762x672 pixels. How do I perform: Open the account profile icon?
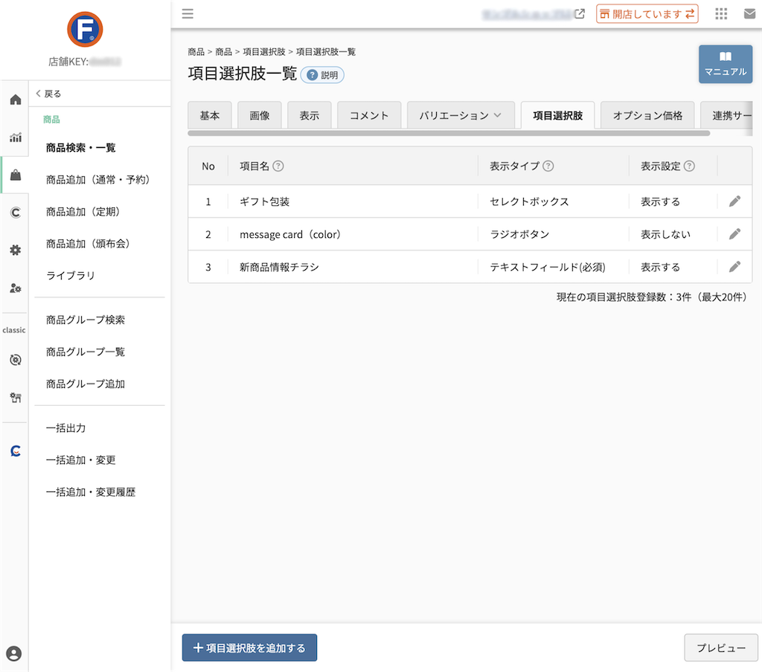coord(14,653)
